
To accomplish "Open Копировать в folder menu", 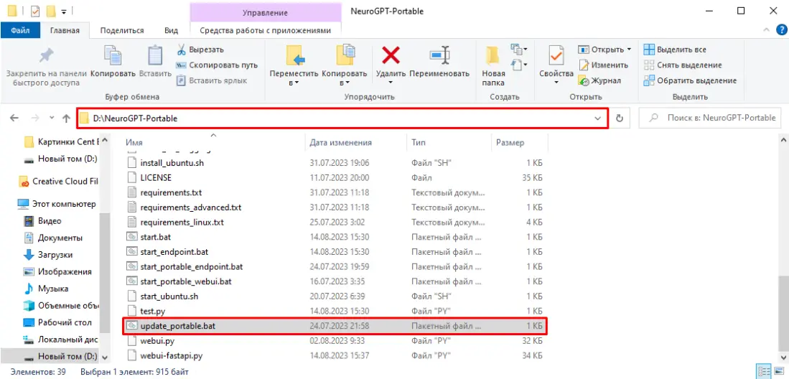I will [344, 65].
